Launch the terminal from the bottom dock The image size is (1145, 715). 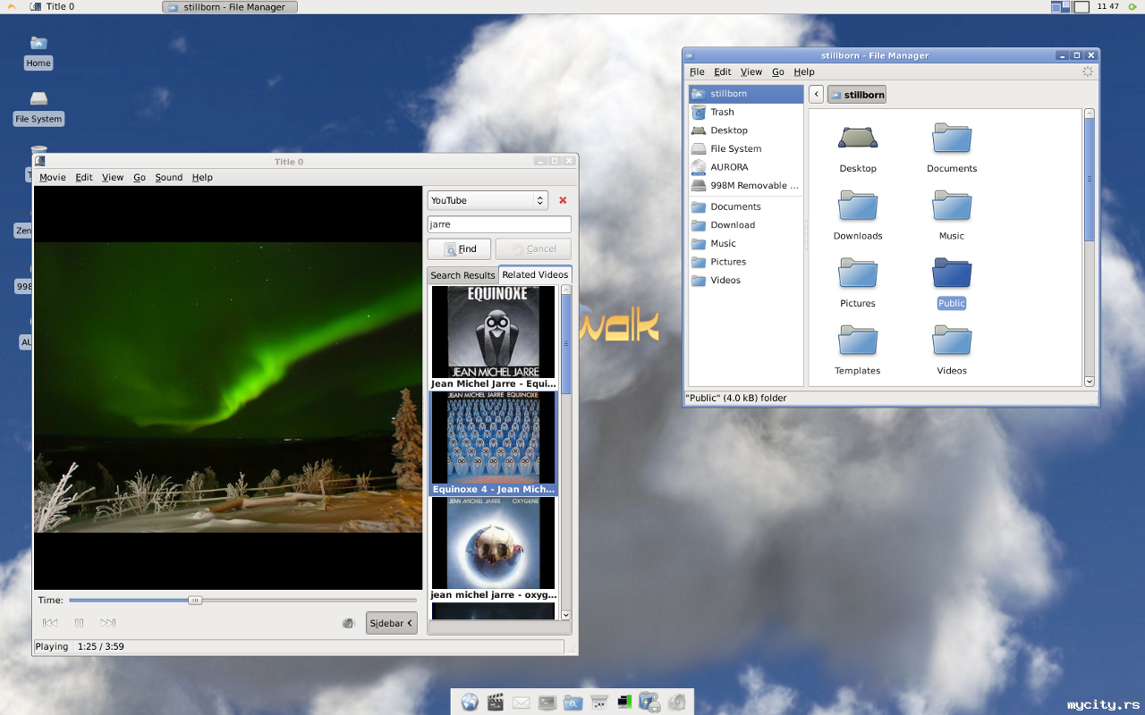click(x=547, y=702)
